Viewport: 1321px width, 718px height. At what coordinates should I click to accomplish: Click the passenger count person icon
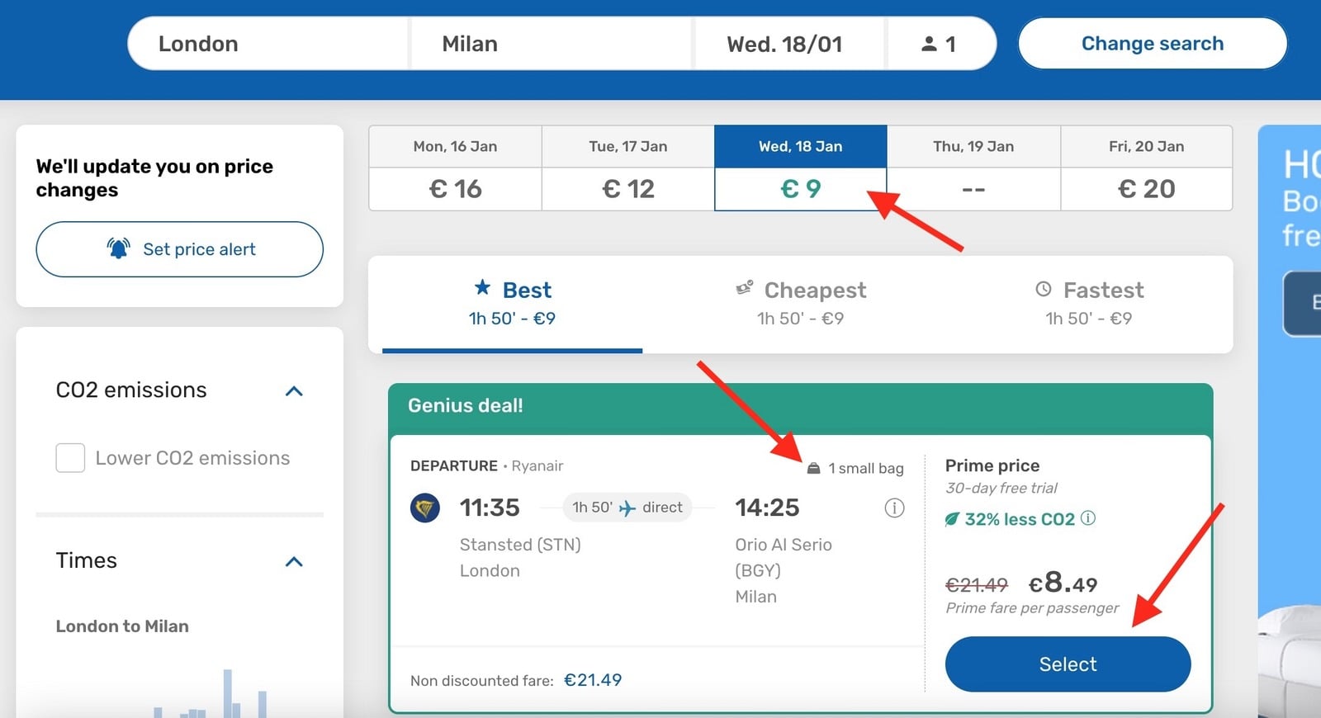pyautogui.click(x=929, y=44)
